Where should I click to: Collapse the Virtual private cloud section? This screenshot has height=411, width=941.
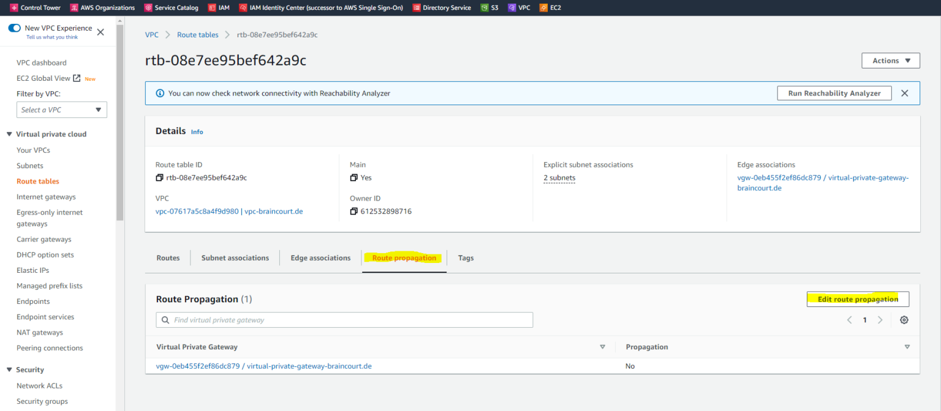coord(9,133)
